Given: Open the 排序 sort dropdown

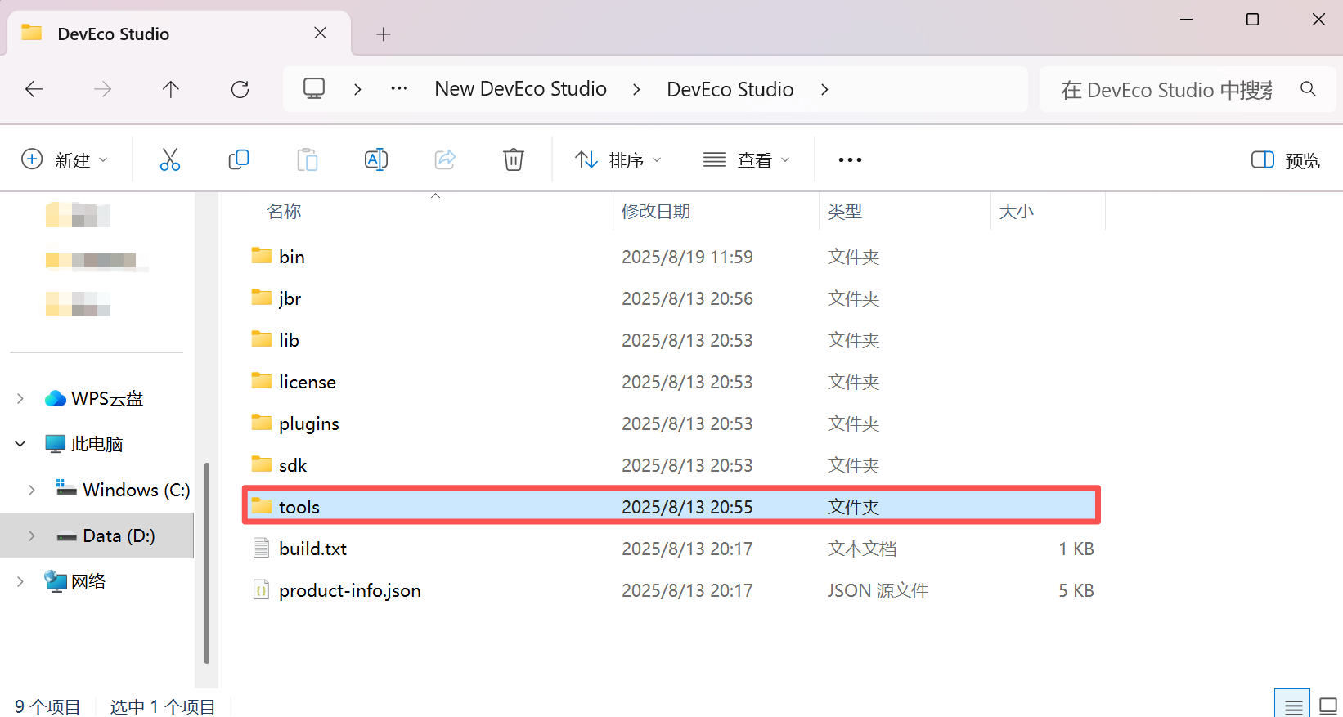Looking at the screenshot, I should 618,159.
